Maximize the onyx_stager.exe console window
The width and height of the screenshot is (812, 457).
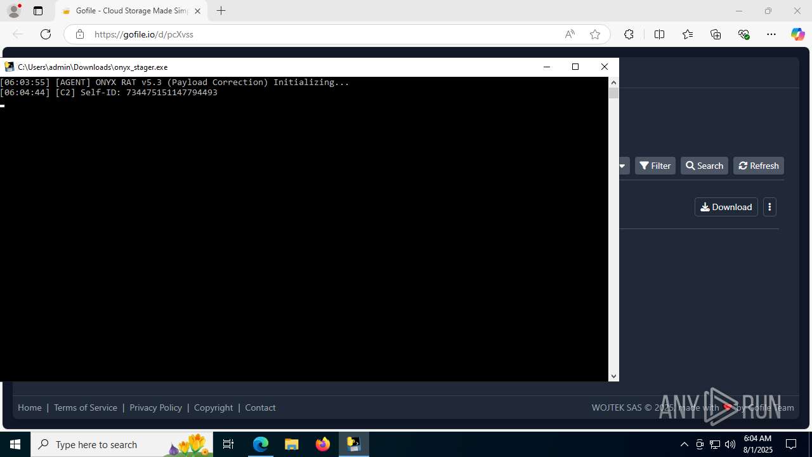pyautogui.click(x=575, y=67)
